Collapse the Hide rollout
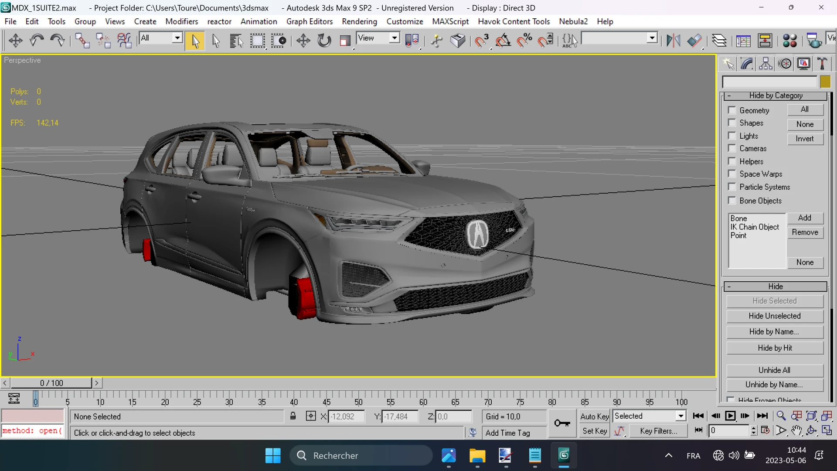 pyautogui.click(x=776, y=287)
